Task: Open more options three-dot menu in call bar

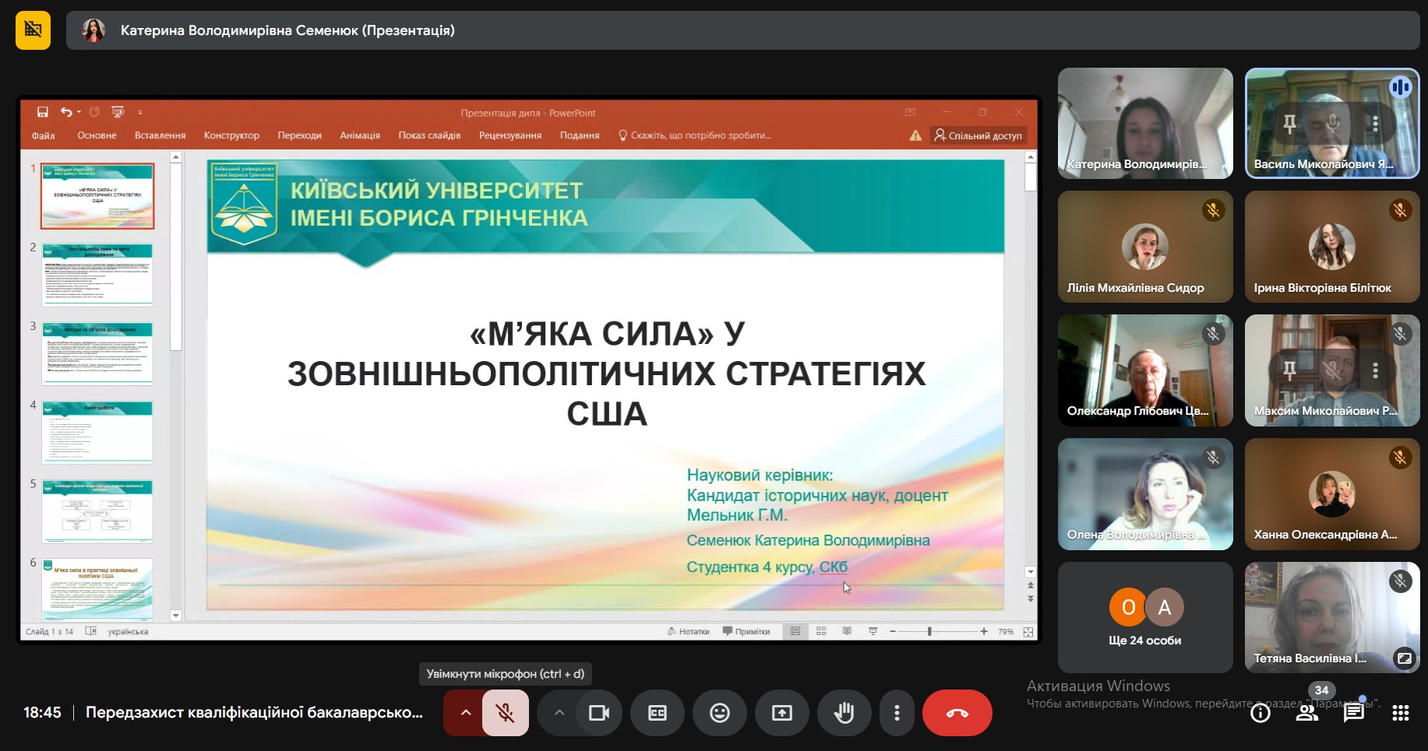Action: click(x=897, y=713)
